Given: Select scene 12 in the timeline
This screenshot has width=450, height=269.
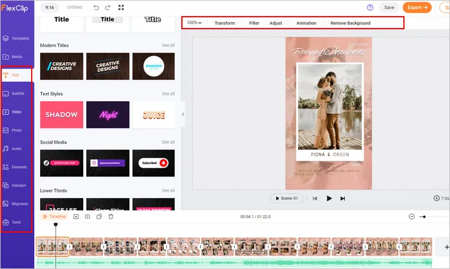Looking at the screenshot, I should (x=416, y=247).
